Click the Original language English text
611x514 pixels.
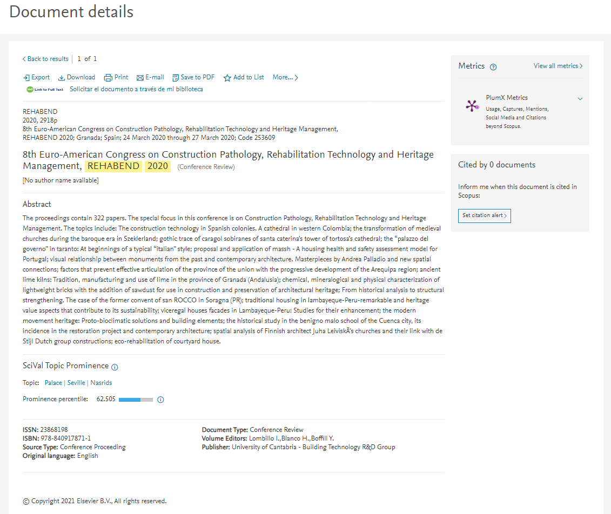61,456
